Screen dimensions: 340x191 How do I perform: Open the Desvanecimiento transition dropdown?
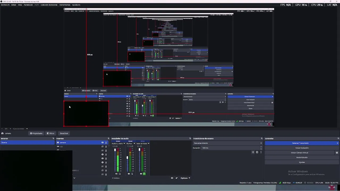pos(228,143)
